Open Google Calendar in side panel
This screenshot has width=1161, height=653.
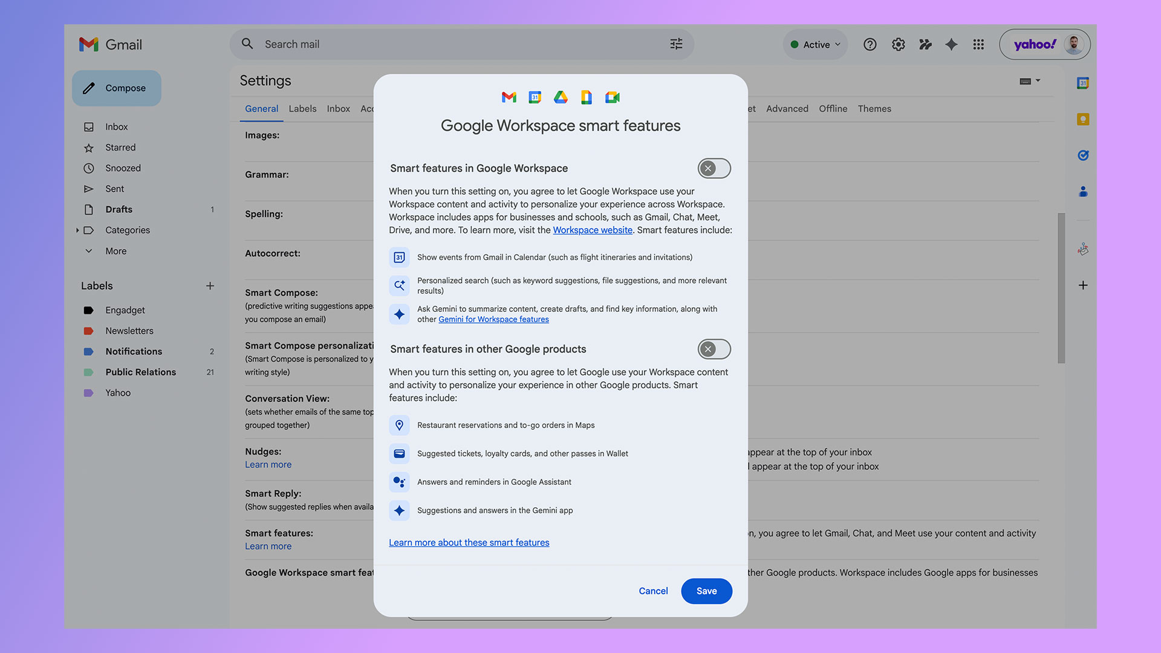coord(1082,83)
